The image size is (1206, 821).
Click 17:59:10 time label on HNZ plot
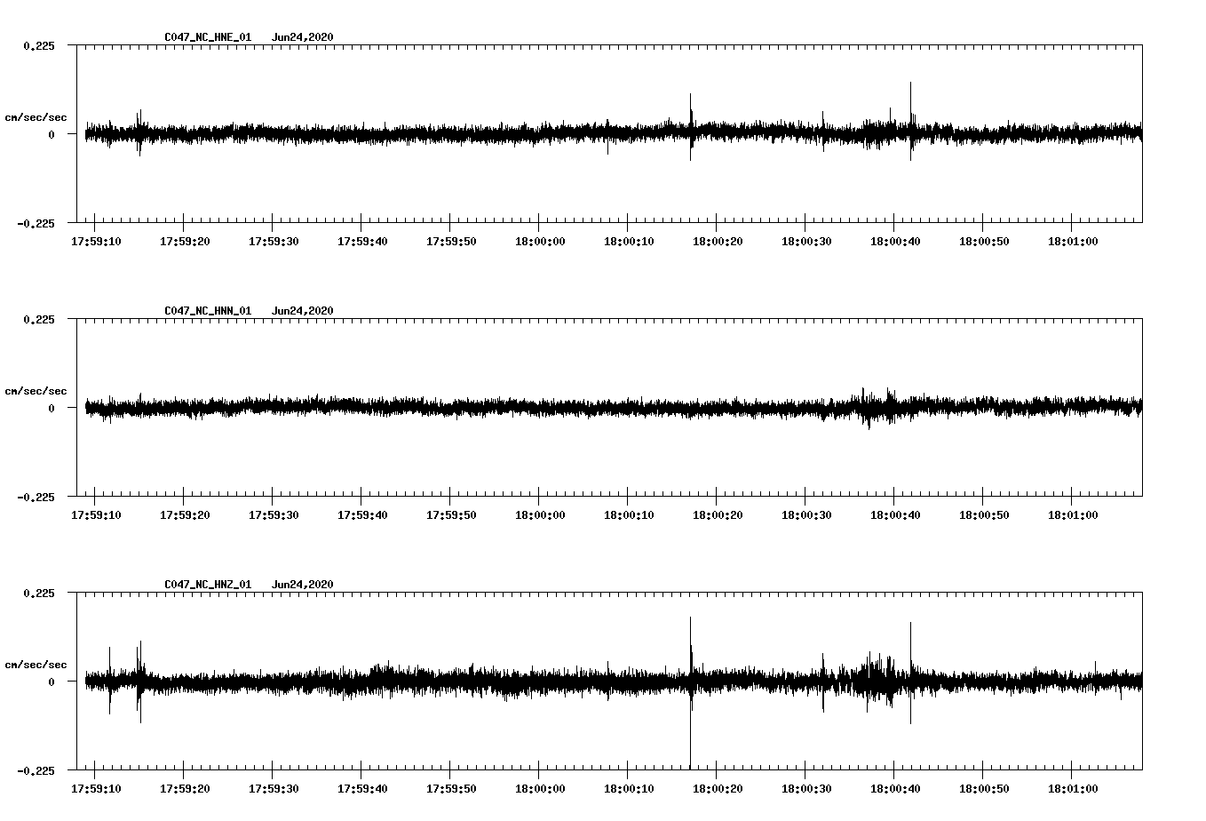click(x=96, y=789)
